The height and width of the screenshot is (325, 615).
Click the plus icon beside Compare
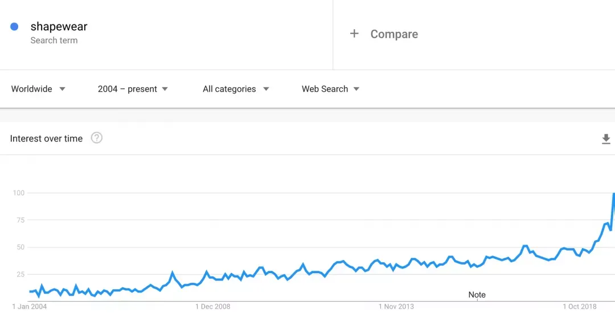click(354, 34)
